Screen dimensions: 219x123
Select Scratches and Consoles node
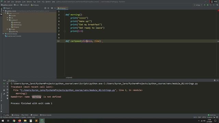coord(13,36)
